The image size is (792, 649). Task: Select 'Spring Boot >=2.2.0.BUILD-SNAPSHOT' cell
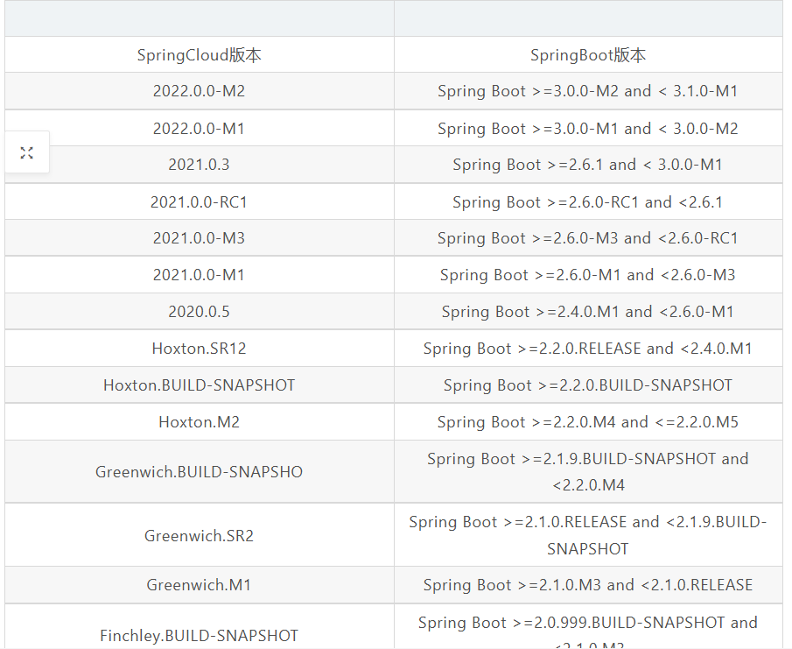pos(588,385)
